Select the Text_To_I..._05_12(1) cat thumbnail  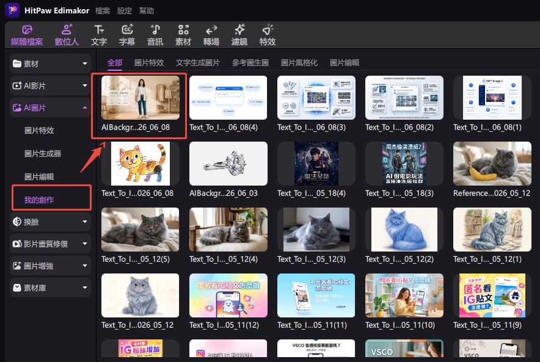coord(492,230)
